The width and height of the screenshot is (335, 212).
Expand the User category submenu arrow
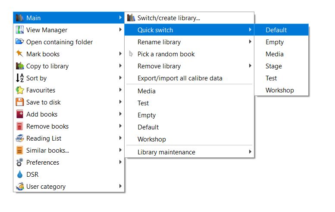pos(120,187)
